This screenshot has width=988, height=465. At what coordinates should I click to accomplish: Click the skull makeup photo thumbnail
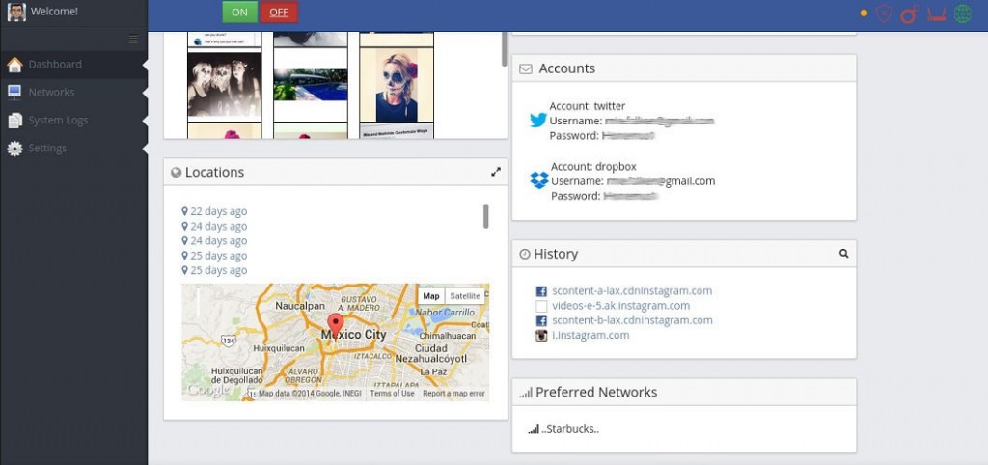(396, 85)
